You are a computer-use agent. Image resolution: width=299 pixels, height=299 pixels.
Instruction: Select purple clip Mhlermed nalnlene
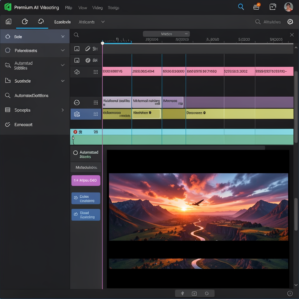click(x=147, y=102)
